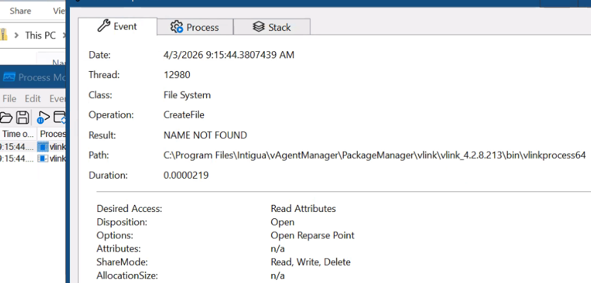Image resolution: width=591 pixels, height=283 pixels.
Task: Click the zipped folder icon in address bar
Action: (x=3, y=36)
